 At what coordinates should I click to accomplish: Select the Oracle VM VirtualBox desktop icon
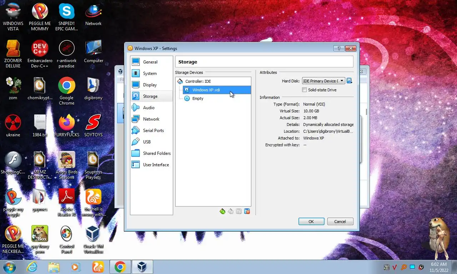click(93, 240)
